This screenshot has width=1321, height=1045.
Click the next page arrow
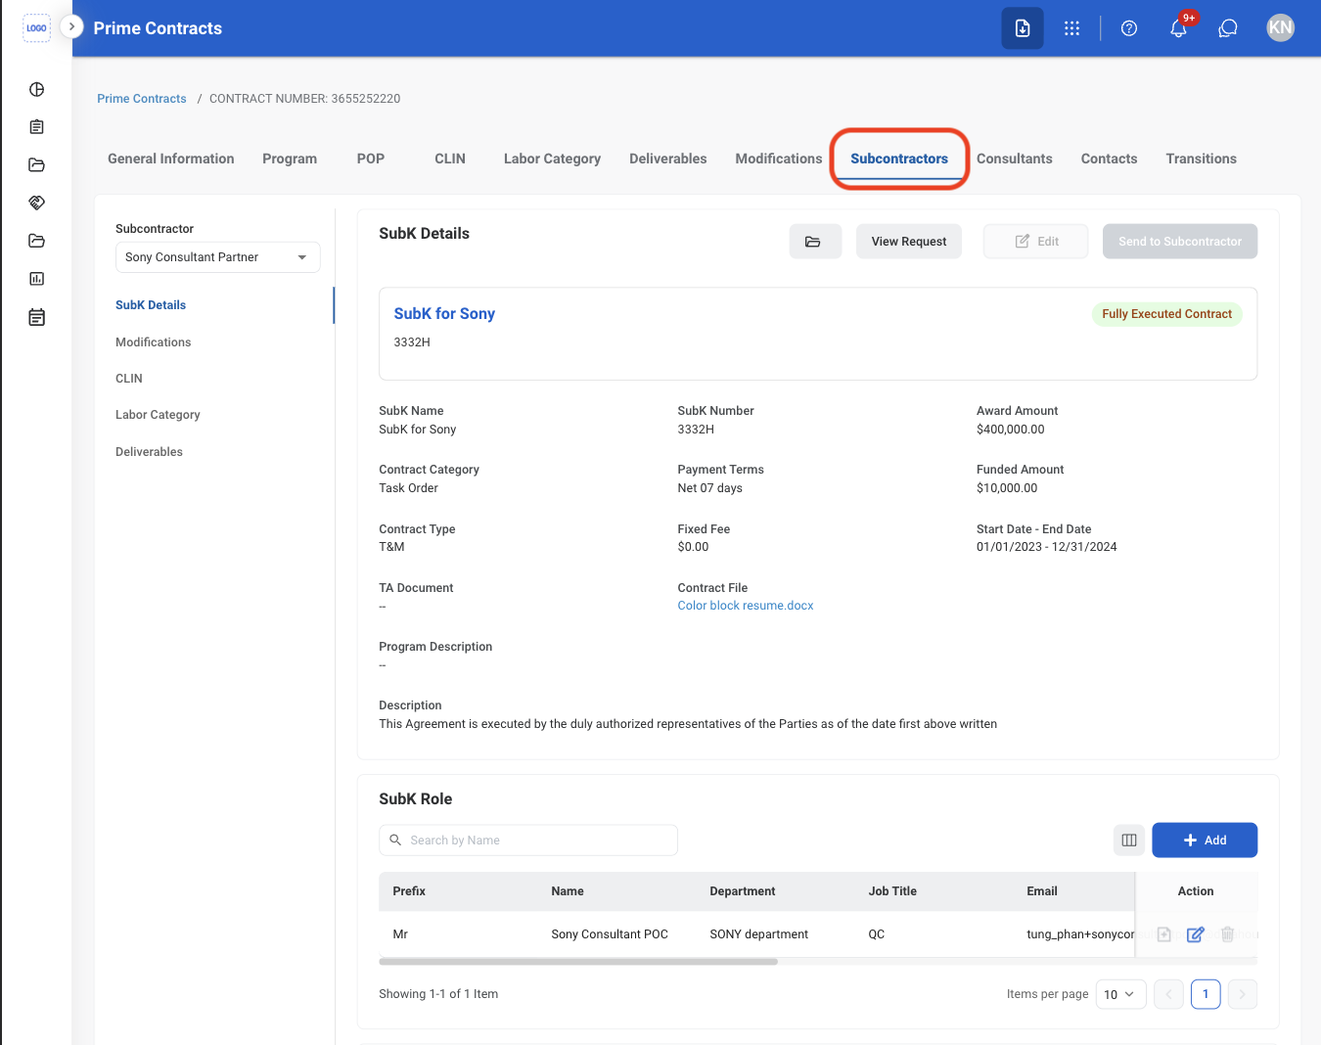point(1243,994)
